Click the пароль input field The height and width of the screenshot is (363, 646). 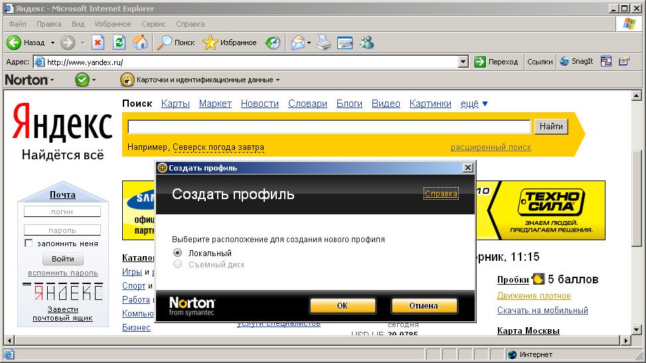pyautogui.click(x=62, y=230)
